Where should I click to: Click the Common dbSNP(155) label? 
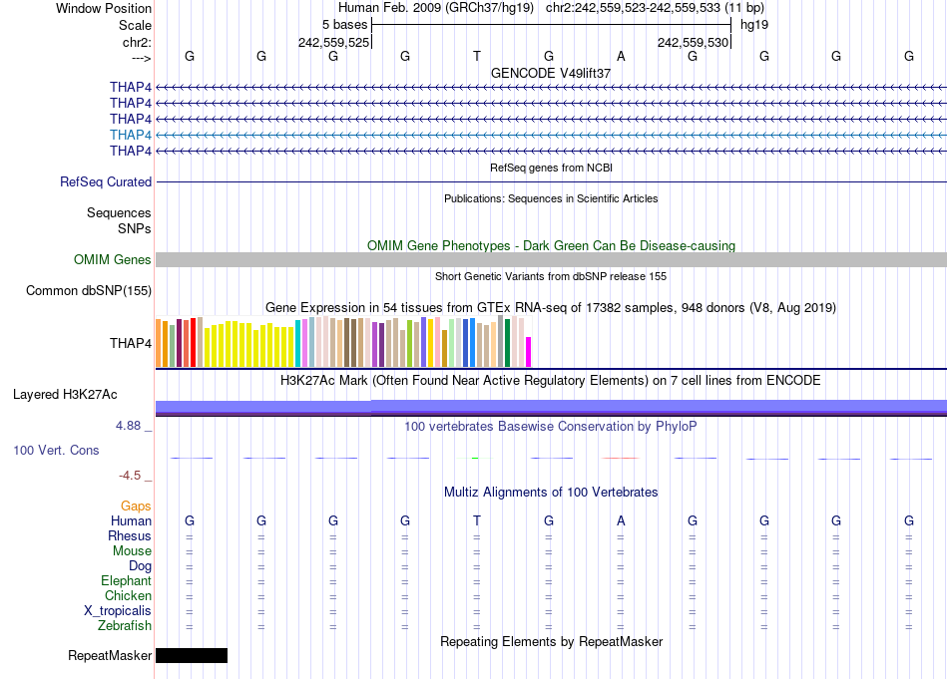tap(89, 290)
